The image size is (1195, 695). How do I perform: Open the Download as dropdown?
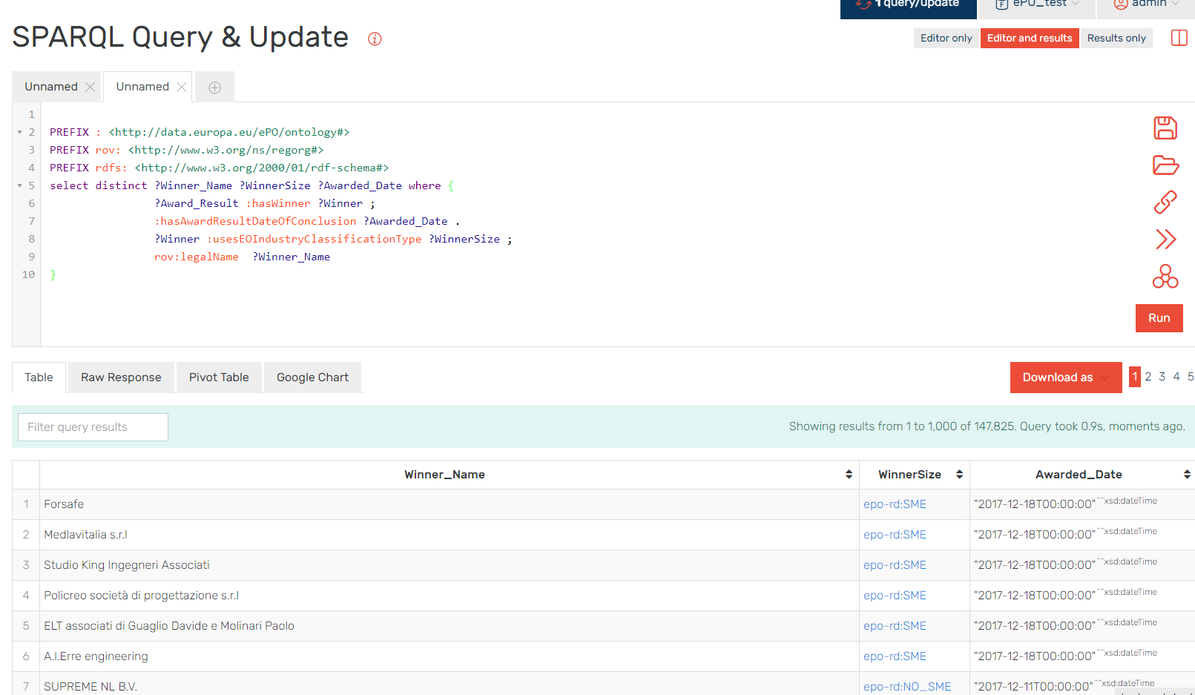tap(1066, 378)
